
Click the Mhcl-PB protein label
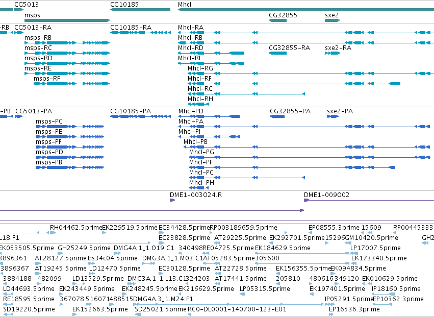[196, 142]
